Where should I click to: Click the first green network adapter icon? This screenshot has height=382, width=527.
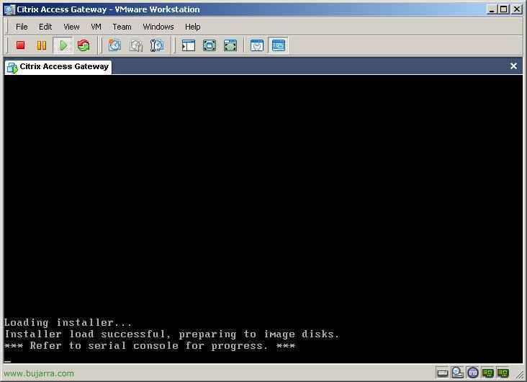click(487, 373)
